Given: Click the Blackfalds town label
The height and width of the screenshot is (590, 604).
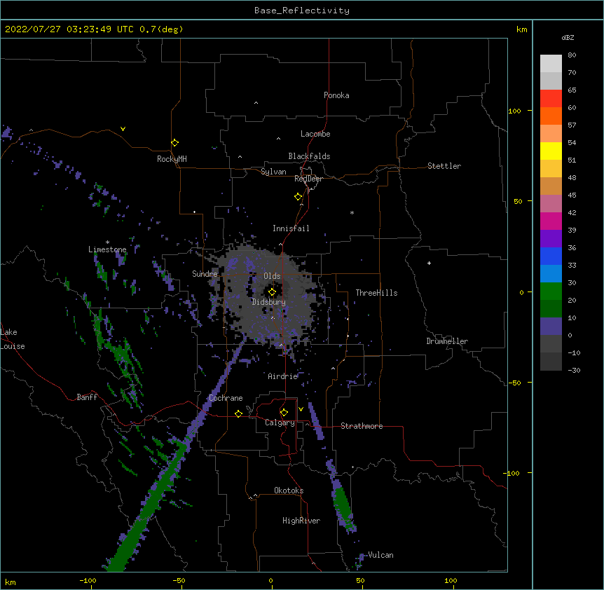Looking at the screenshot, I should [309, 156].
